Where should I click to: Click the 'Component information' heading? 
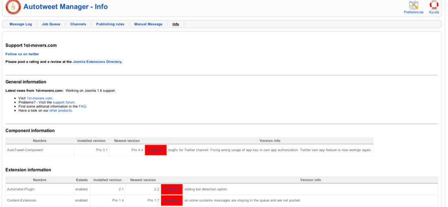[x=30, y=131]
